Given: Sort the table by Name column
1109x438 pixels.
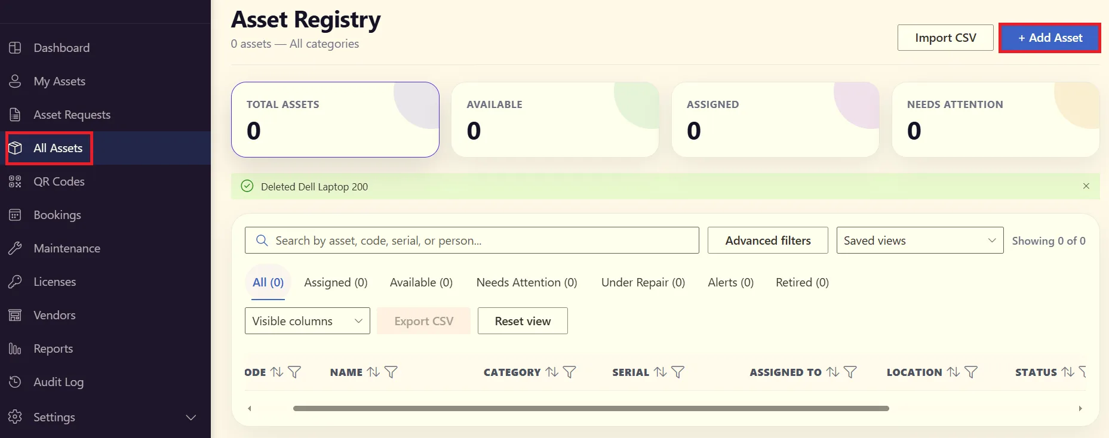Looking at the screenshot, I should click(373, 372).
